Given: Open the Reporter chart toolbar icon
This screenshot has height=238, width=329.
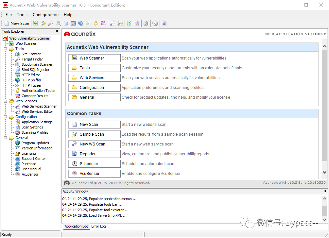Looking at the screenshot, I should (164, 23).
